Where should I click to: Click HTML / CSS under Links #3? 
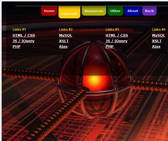[x=117, y=35]
